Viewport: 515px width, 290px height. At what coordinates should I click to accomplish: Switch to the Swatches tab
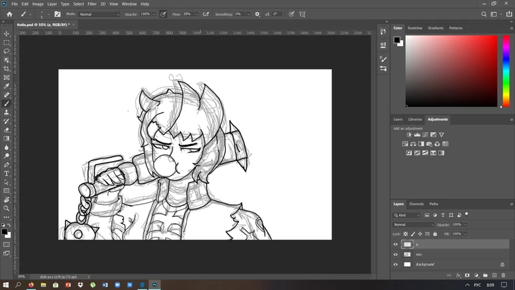pos(415,28)
